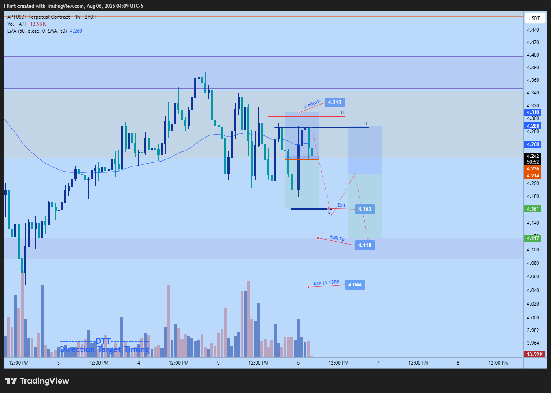Click the 4.200 price scale label
Image resolution: width=551 pixels, height=393 pixels.
tap(533, 183)
